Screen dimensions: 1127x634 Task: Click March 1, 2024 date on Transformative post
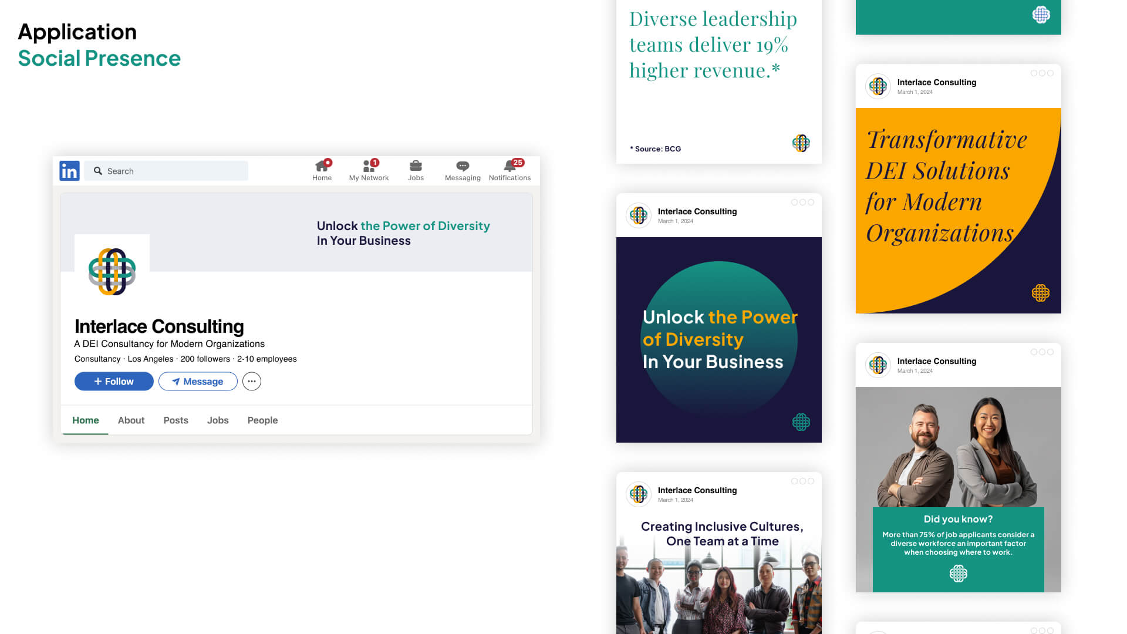coord(915,92)
